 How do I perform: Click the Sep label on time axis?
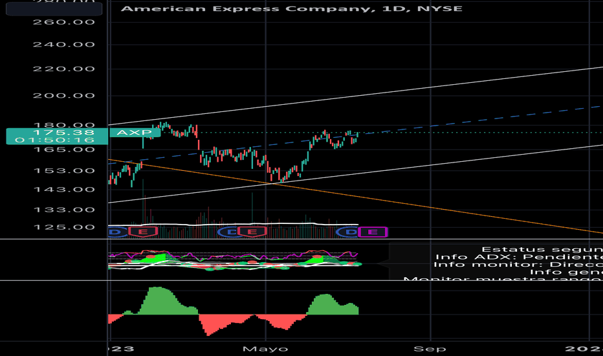(430, 349)
